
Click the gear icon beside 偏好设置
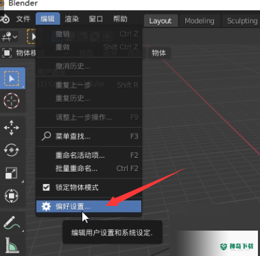[x=46, y=207]
